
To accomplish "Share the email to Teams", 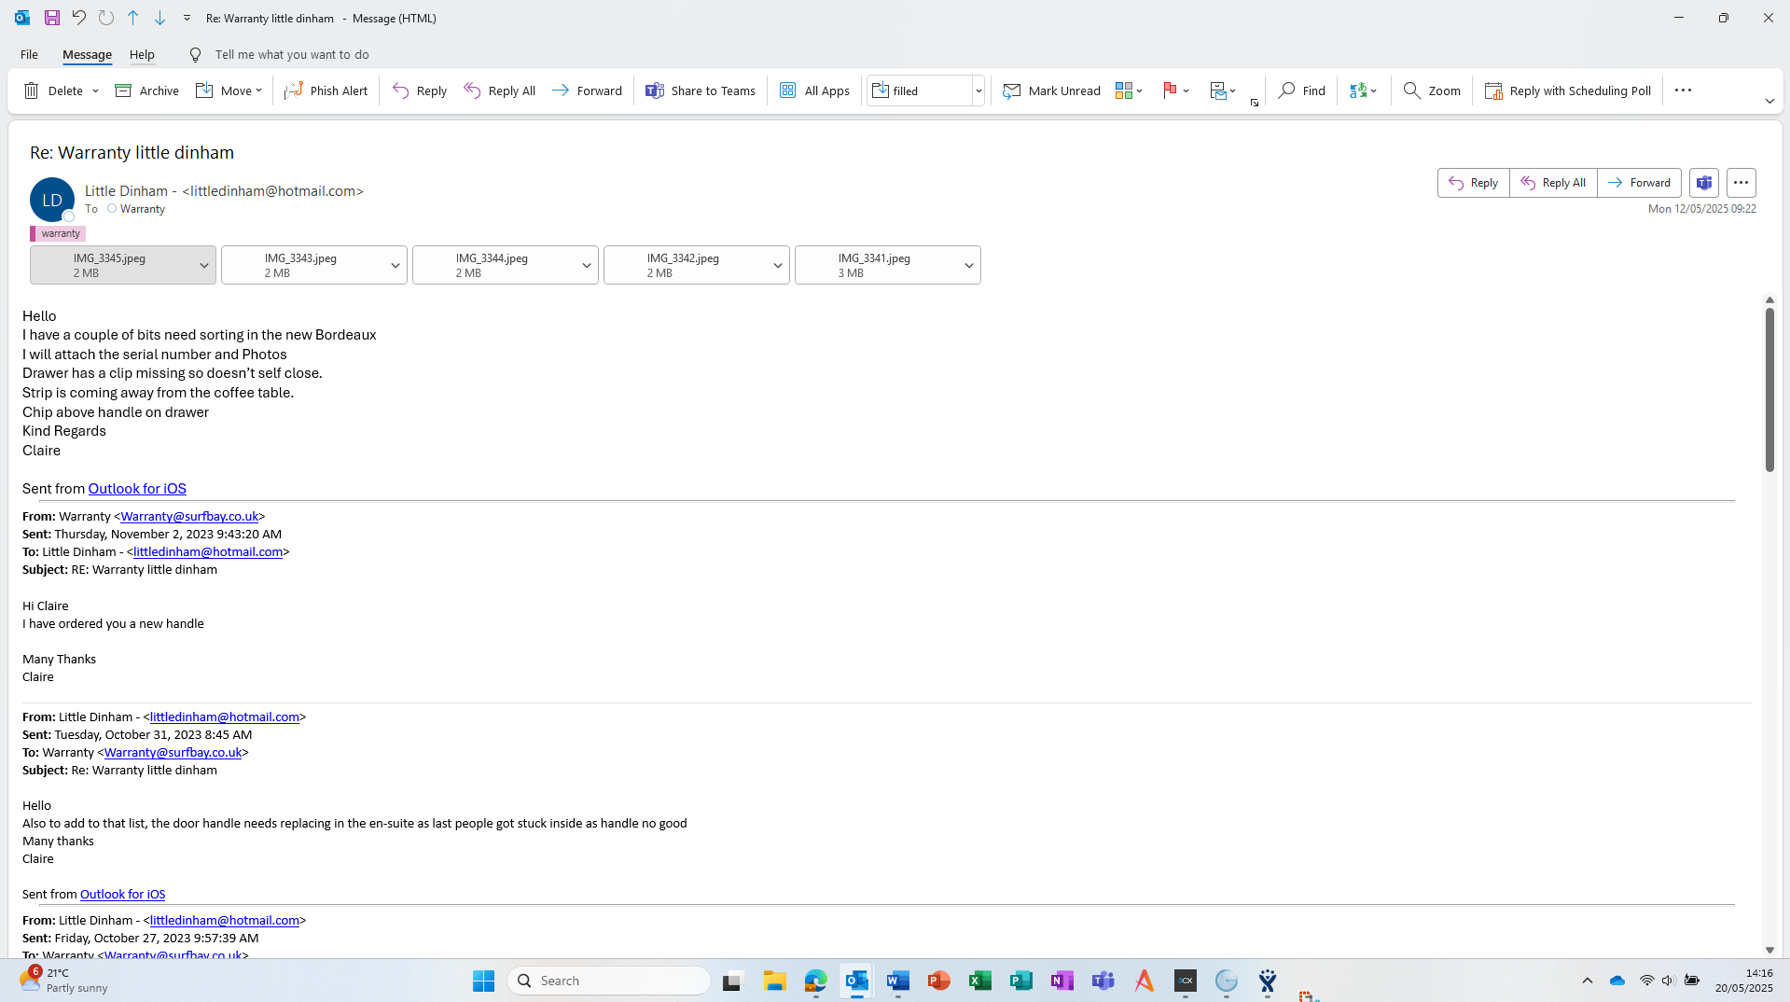I will (701, 90).
